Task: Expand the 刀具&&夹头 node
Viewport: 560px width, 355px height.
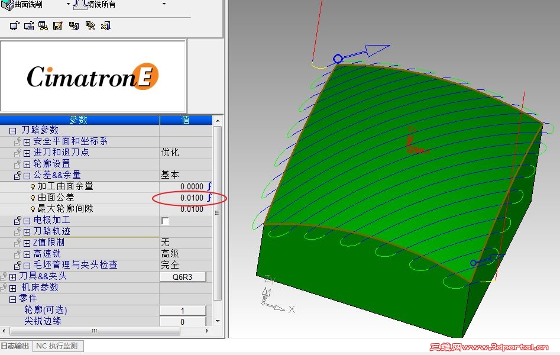Action: pos(13,277)
